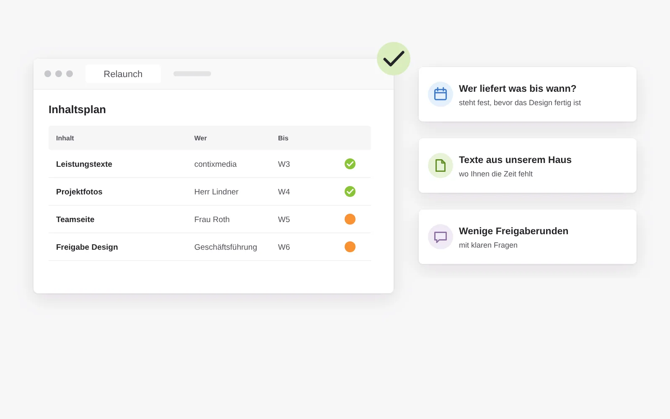Image resolution: width=670 pixels, height=419 pixels.
Task: Click the green check status for Projektfotos
Action: pyautogui.click(x=350, y=191)
